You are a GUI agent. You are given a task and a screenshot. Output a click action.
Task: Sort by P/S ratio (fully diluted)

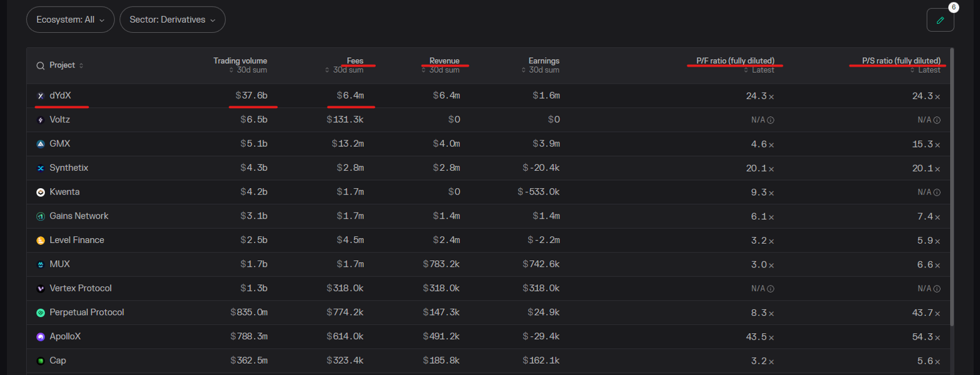coord(901,65)
